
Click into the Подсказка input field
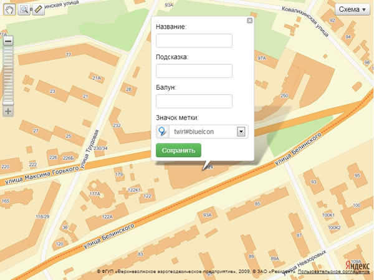[x=194, y=70]
